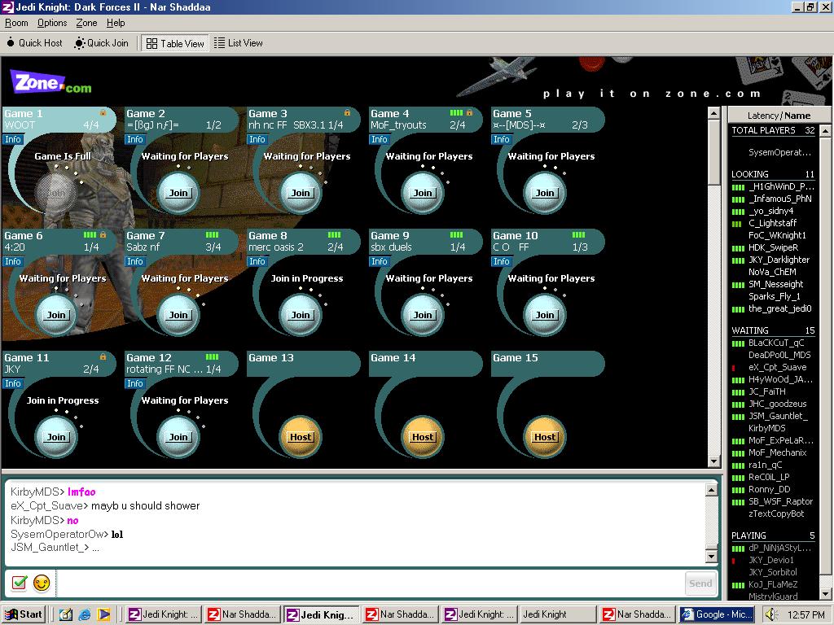Image resolution: width=834 pixels, height=625 pixels.
Task: Join Game 4 MoF_tryouts
Action: pos(423,193)
